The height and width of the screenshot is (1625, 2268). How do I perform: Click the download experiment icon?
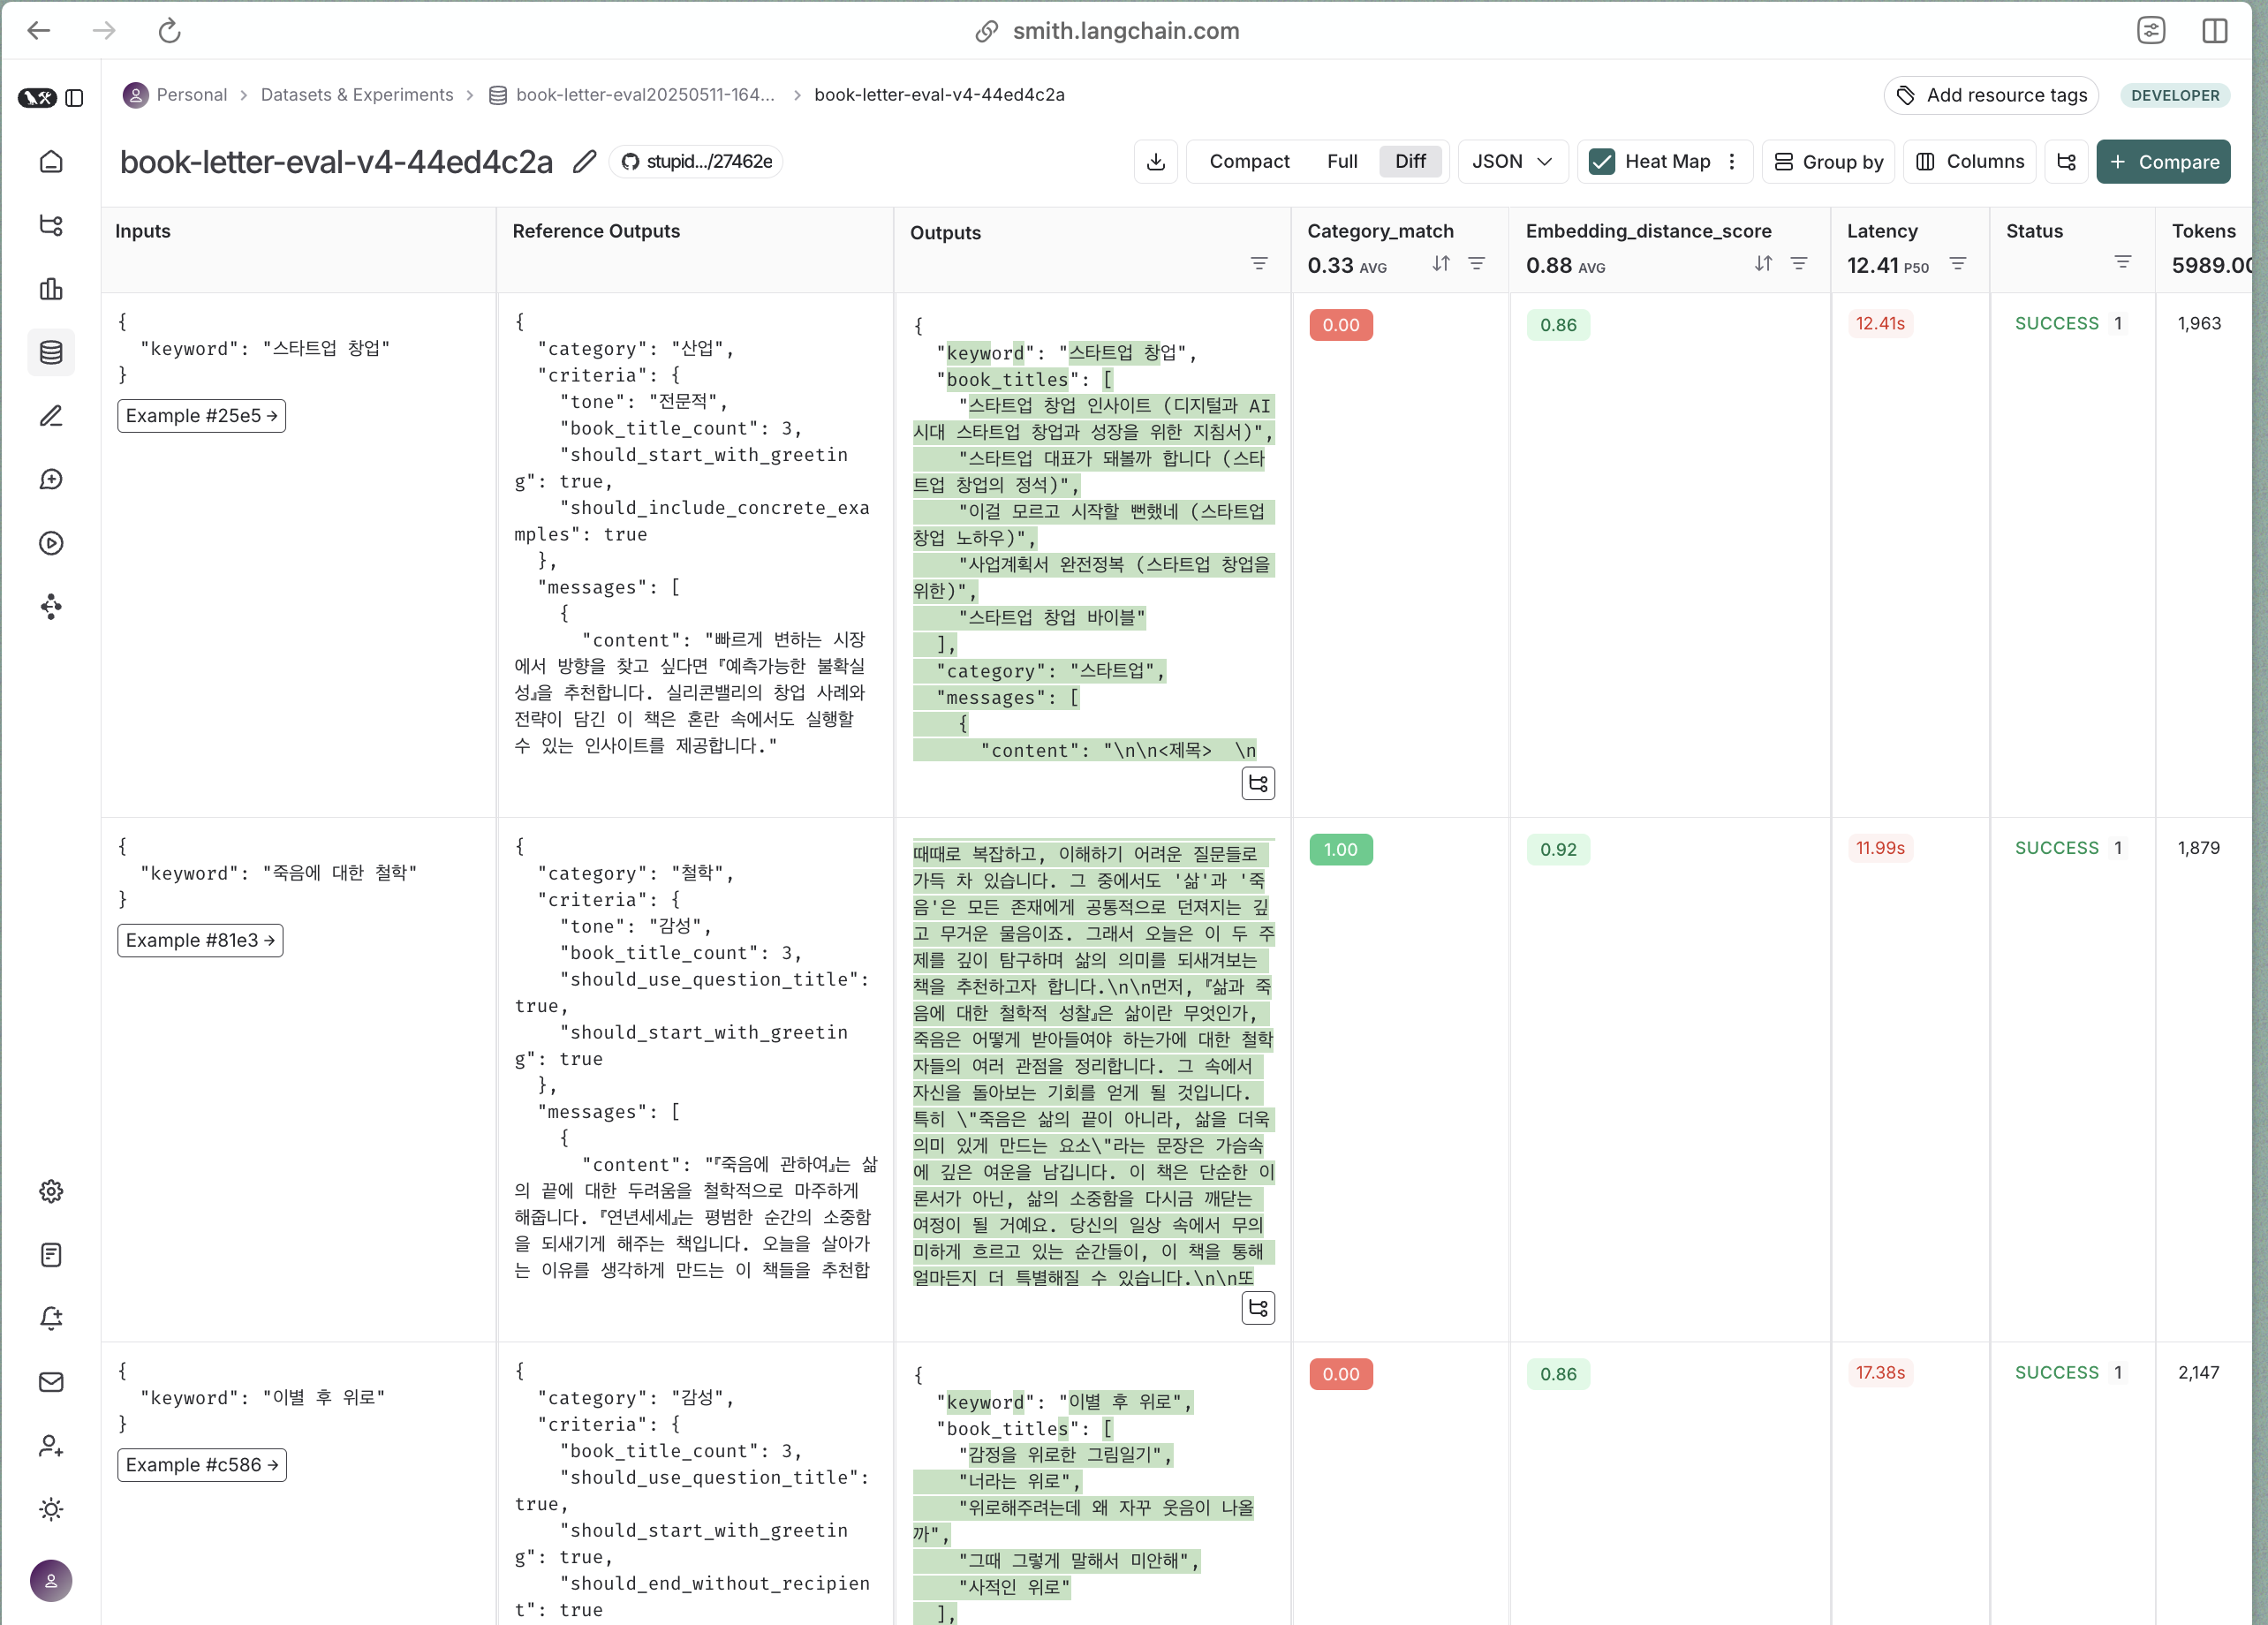click(x=1156, y=162)
